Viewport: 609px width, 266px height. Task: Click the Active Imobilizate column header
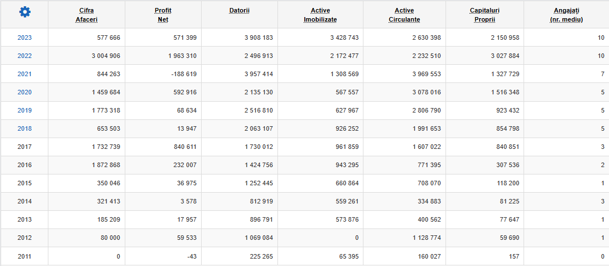[x=320, y=15]
